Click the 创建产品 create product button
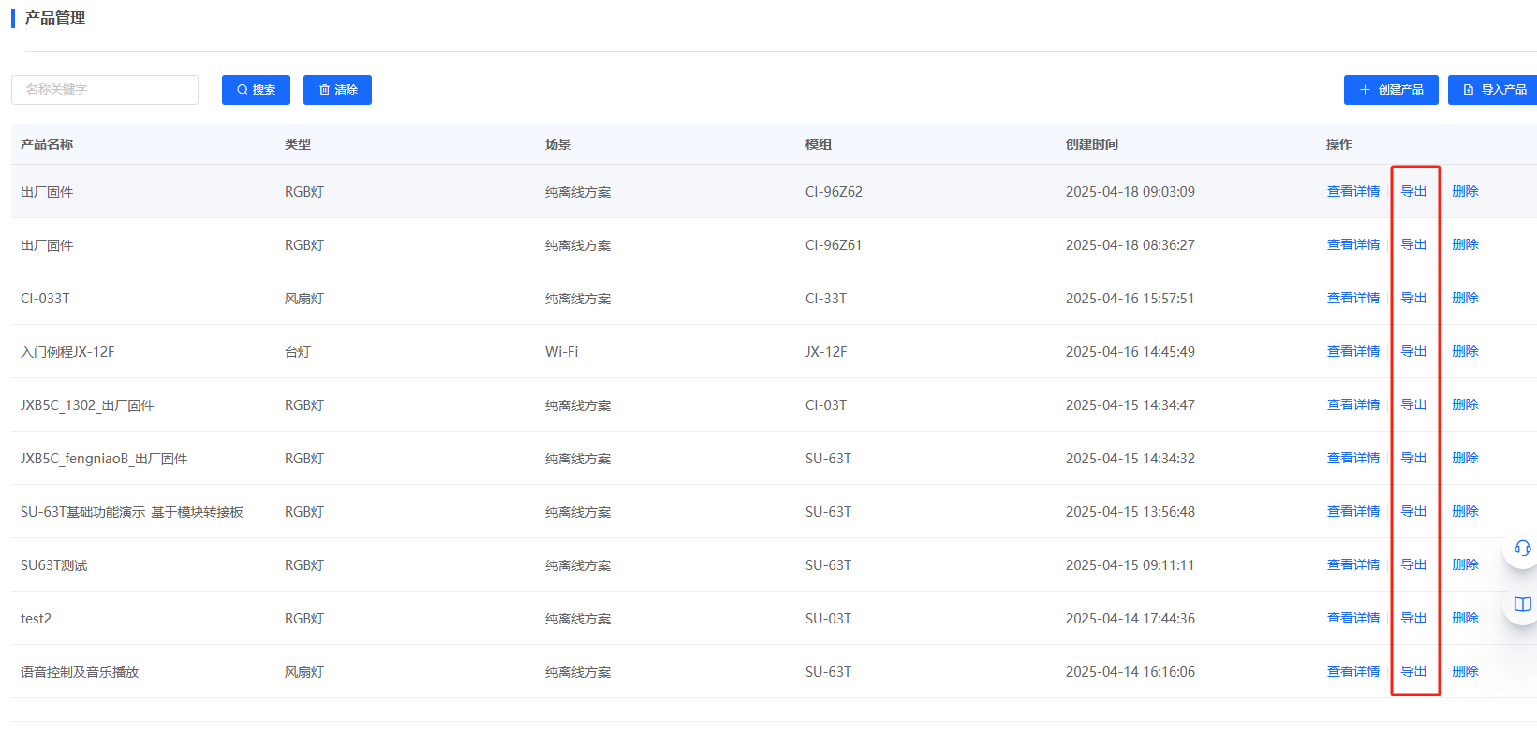The image size is (1537, 747). 1391,90
